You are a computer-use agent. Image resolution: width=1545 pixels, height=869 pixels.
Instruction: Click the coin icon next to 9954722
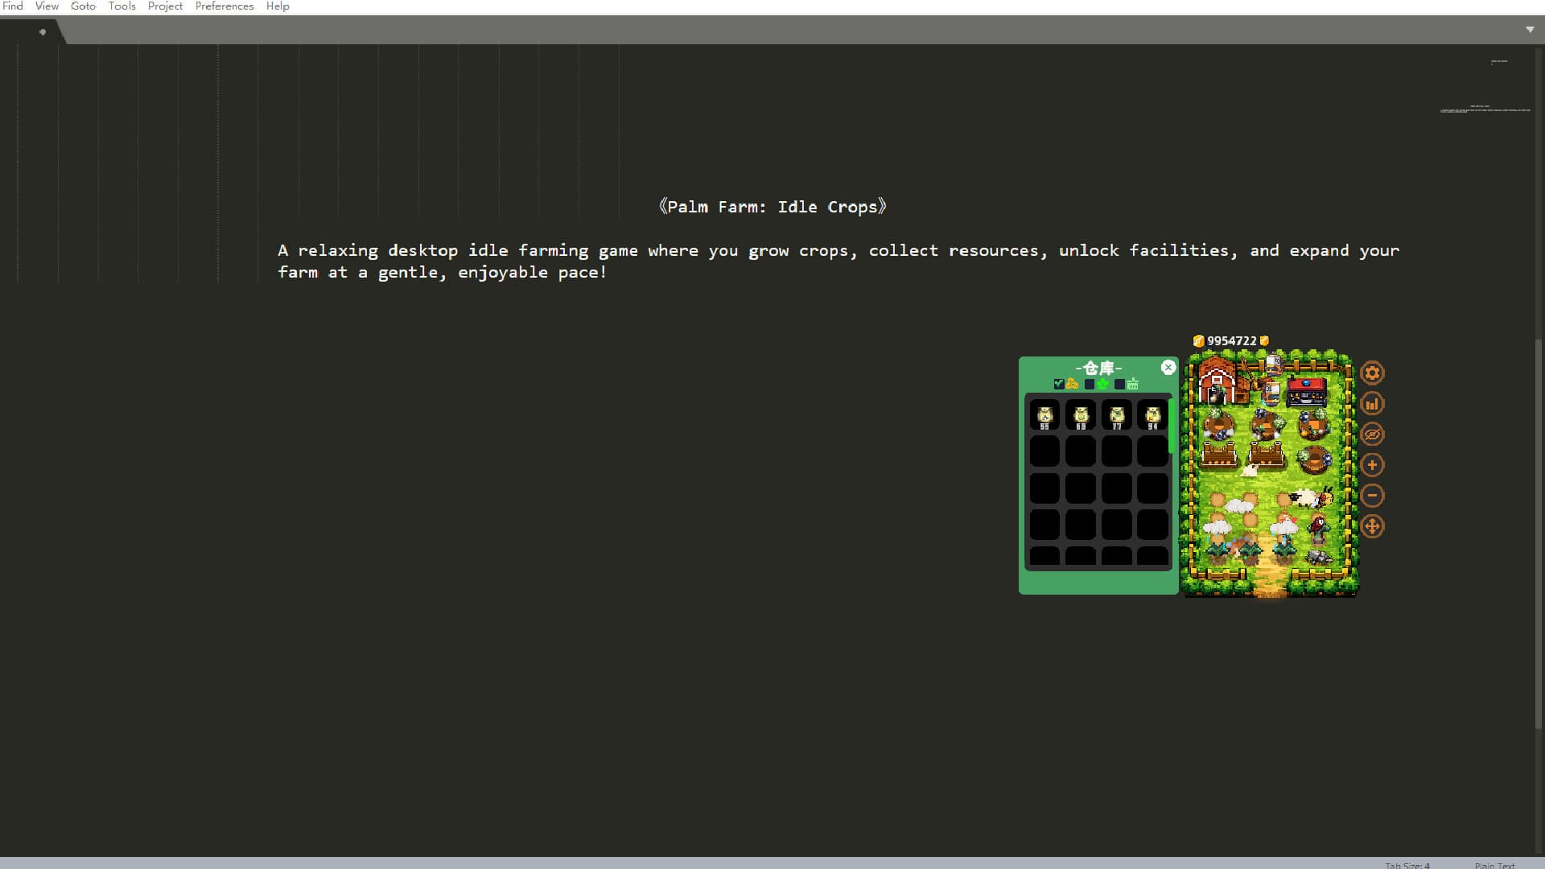[1197, 340]
